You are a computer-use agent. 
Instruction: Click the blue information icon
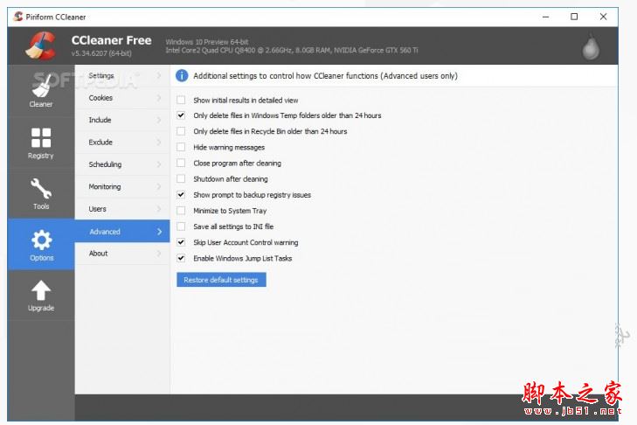pos(182,76)
